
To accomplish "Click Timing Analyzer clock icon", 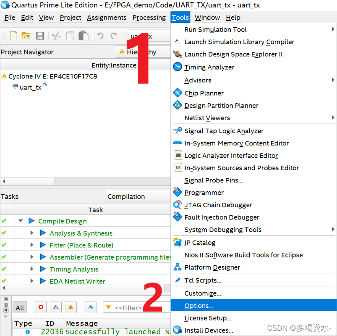I will [177, 67].
